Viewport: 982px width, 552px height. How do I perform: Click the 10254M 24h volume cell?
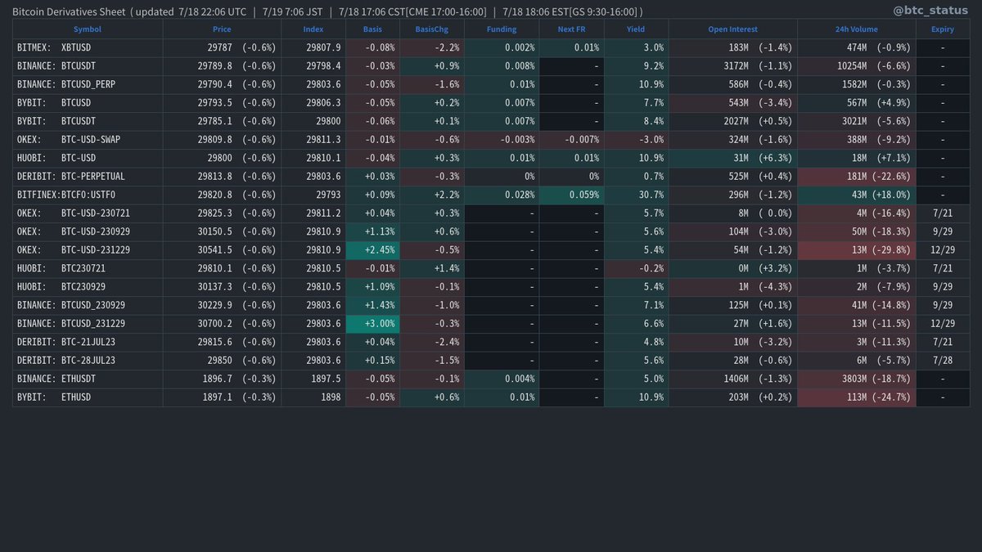point(856,66)
